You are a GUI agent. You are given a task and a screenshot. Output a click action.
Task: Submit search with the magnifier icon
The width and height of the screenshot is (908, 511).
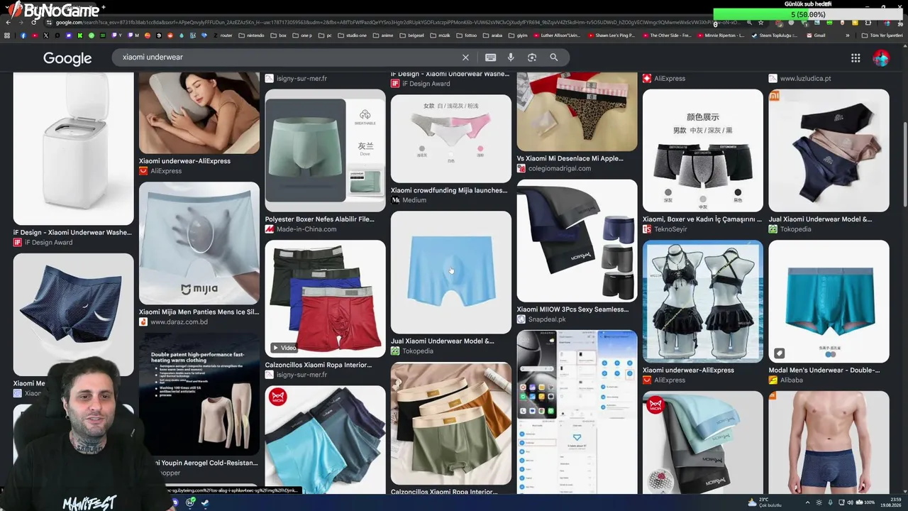coord(554,57)
